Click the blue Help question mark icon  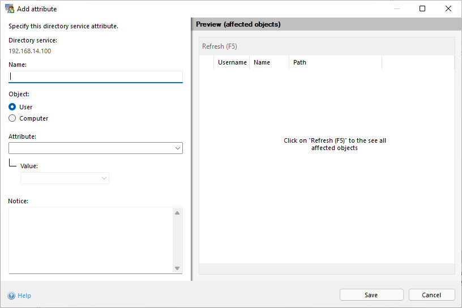11,296
